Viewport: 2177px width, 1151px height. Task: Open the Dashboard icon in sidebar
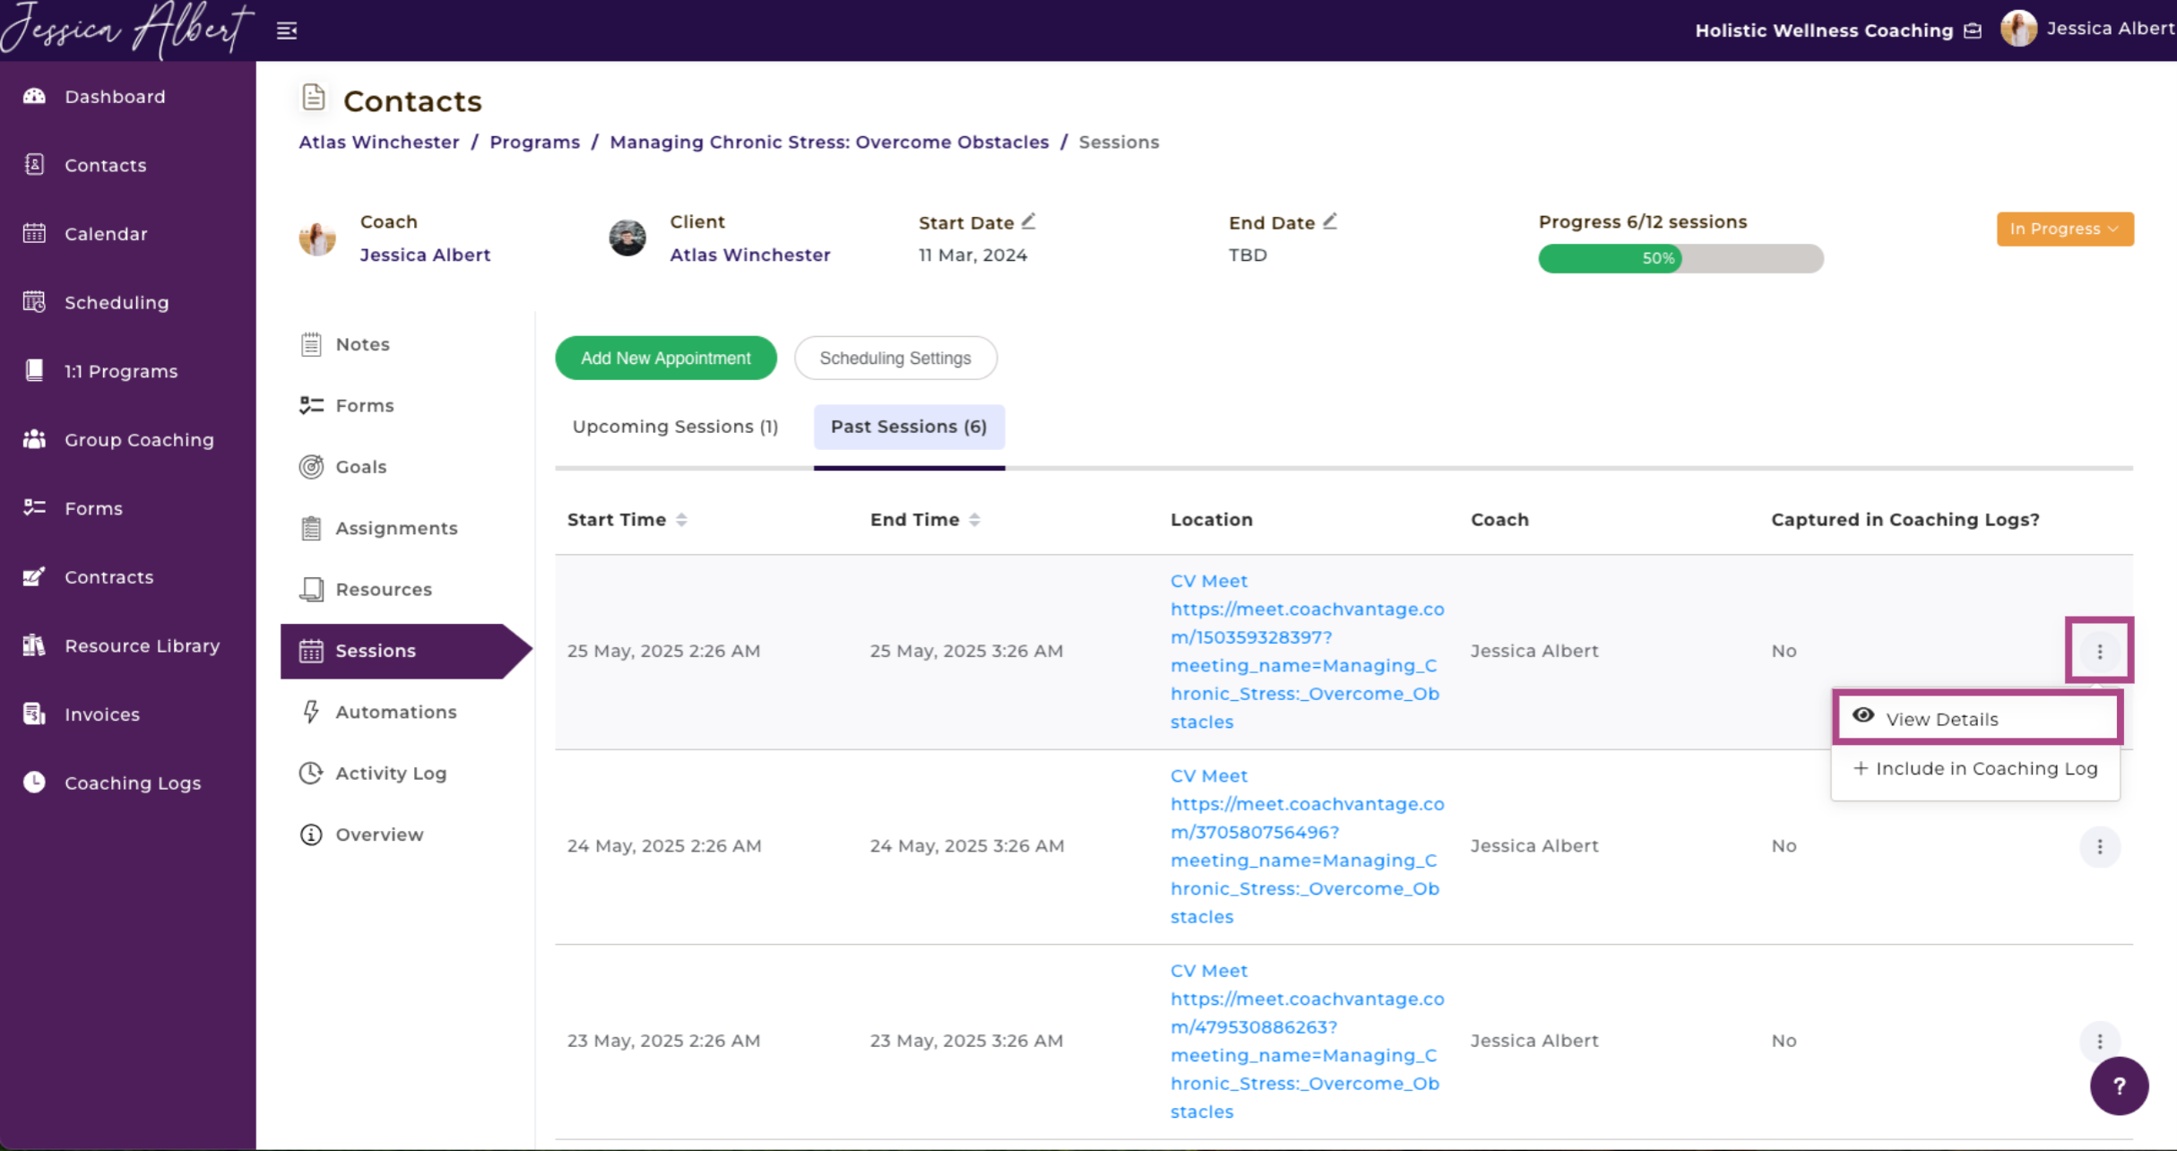[x=35, y=96]
